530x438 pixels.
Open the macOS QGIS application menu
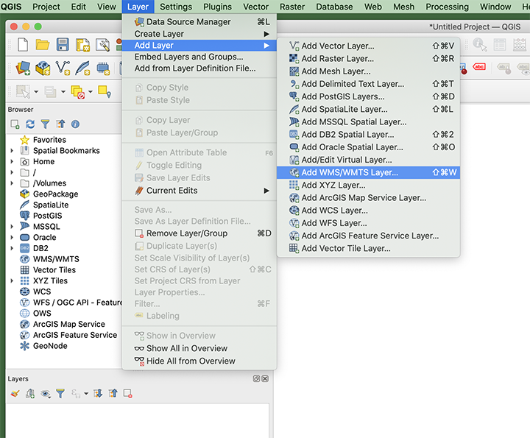click(11, 7)
